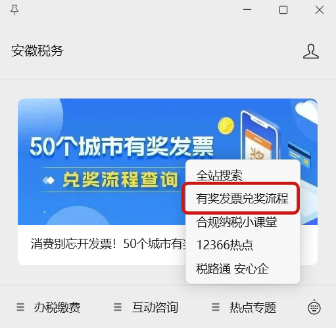Collapse the 热点专题 bottom menu
The width and height of the screenshot is (336, 328).
pyautogui.click(x=244, y=307)
